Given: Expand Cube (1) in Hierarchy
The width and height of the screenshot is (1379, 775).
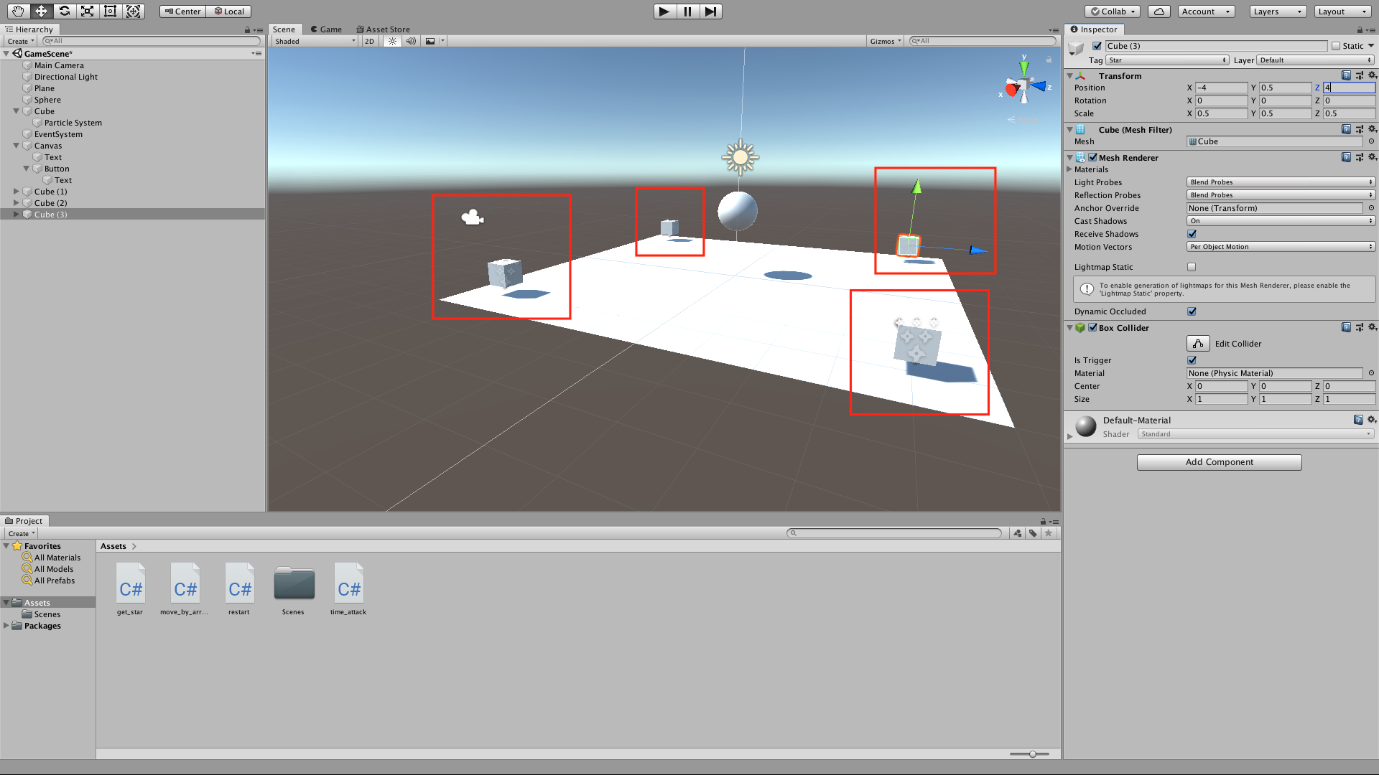Looking at the screenshot, I should [x=17, y=192].
